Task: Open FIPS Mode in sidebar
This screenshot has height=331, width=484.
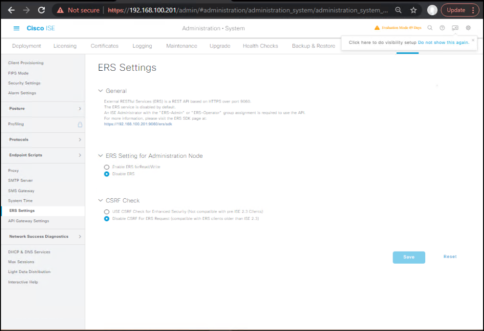Action: [18, 74]
